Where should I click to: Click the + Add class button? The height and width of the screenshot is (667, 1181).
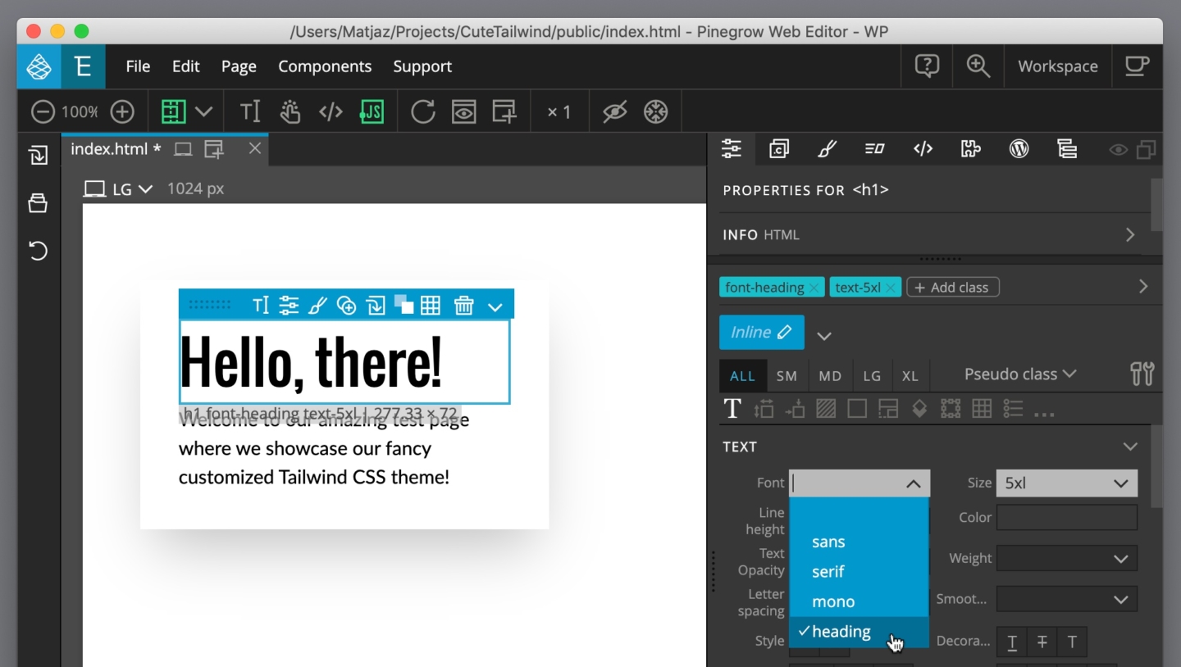pos(952,288)
